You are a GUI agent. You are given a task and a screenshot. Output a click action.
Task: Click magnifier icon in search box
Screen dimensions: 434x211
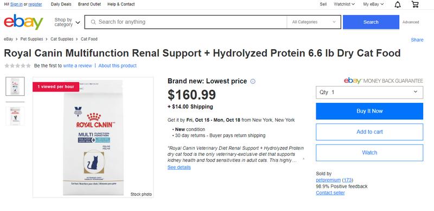(x=93, y=22)
